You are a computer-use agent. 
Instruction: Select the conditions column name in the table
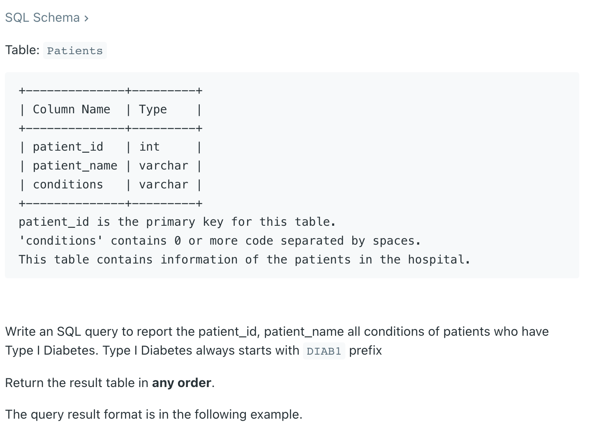(68, 185)
